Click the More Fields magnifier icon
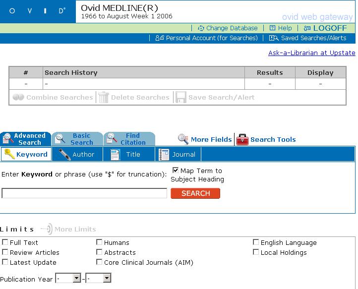Image resolution: width=358 pixels, height=289 pixels. click(x=183, y=139)
